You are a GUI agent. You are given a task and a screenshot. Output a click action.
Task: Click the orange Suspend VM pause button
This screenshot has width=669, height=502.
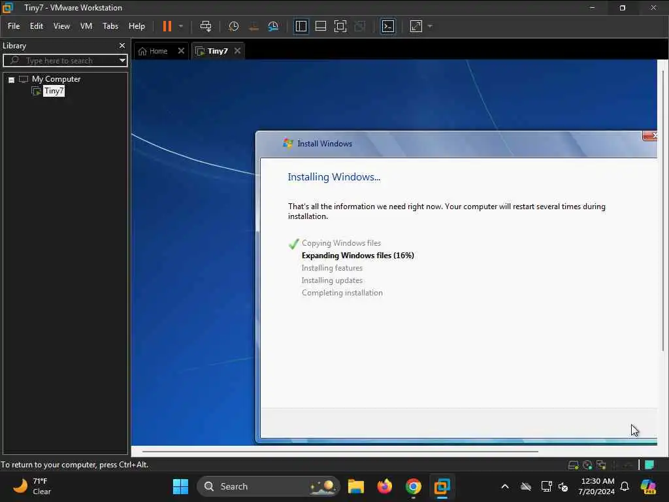[x=167, y=26]
